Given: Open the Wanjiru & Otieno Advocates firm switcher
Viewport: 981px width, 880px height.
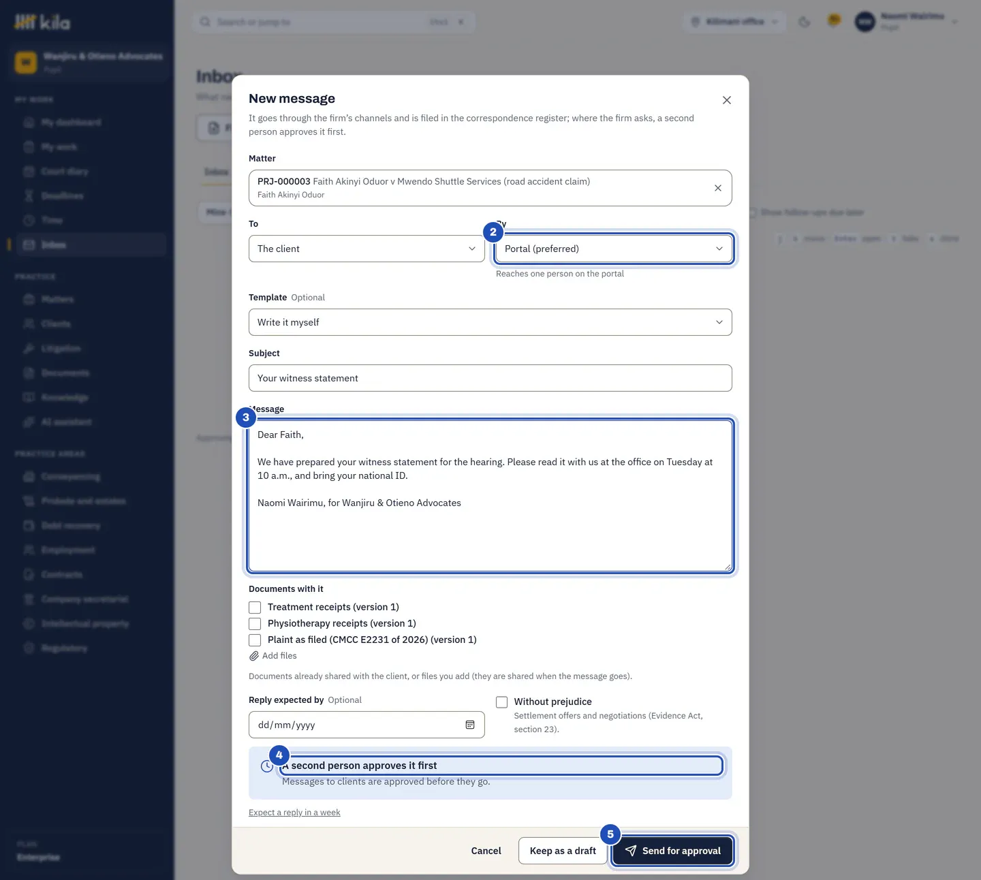Looking at the screenshot, I should point(89,62).
